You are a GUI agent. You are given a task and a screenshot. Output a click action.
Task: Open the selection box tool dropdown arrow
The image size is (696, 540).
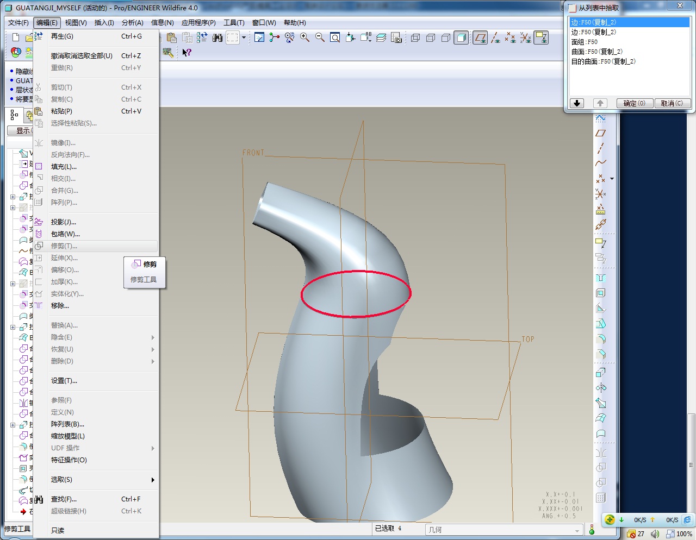pos(244,37)
